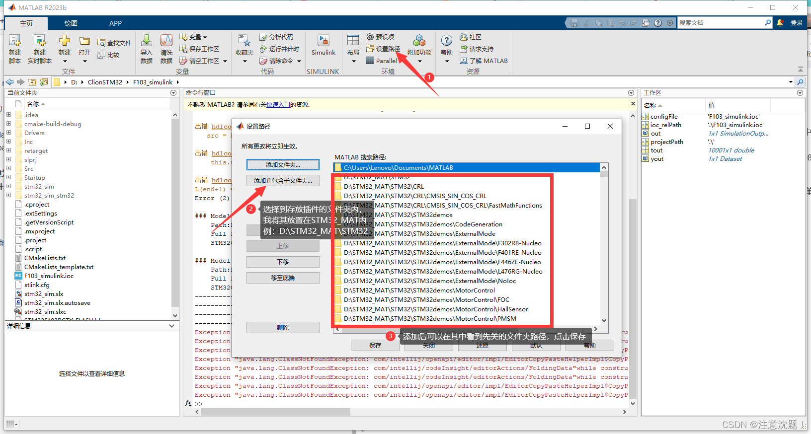Click the address bar search magnifier

click(800, 82)
